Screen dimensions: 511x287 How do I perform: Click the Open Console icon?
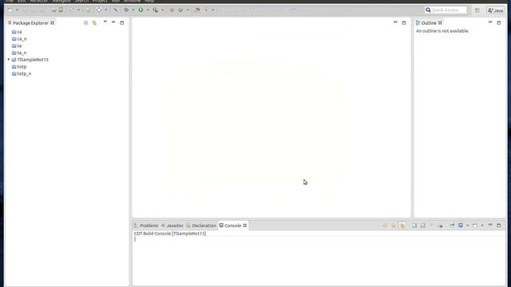tap(475, 226)
